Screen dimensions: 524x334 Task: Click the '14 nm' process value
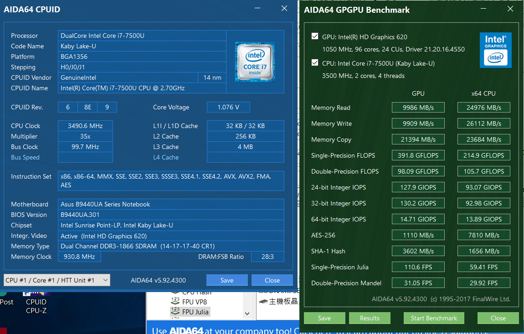tap(212, 77)
